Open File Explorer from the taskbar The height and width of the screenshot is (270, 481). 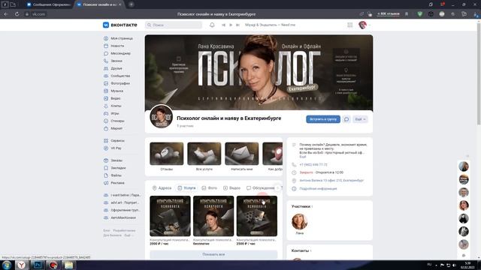[68, 265]
